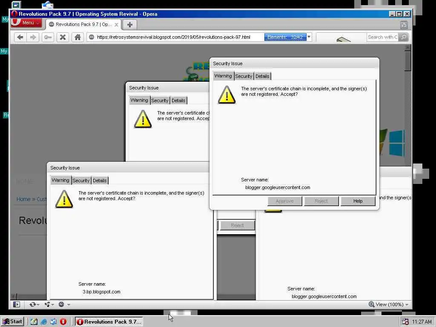Click Revolutions Pack 9.7 taskbar button
This screenshot has width=436, height=327.
point(109,322)
